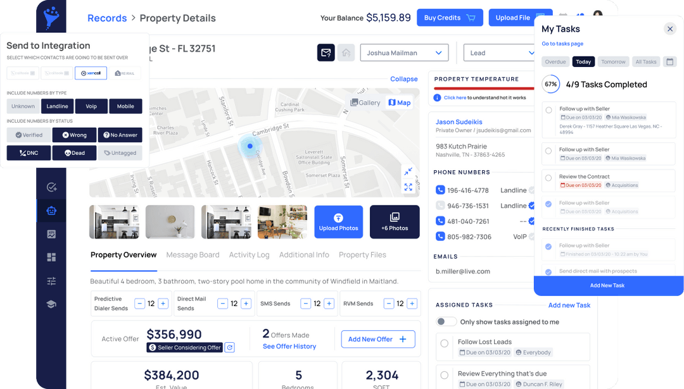Check off Review Everything that's due task
Image resolution: width=684 pixels, height=389 pixels.
point(445,375)
